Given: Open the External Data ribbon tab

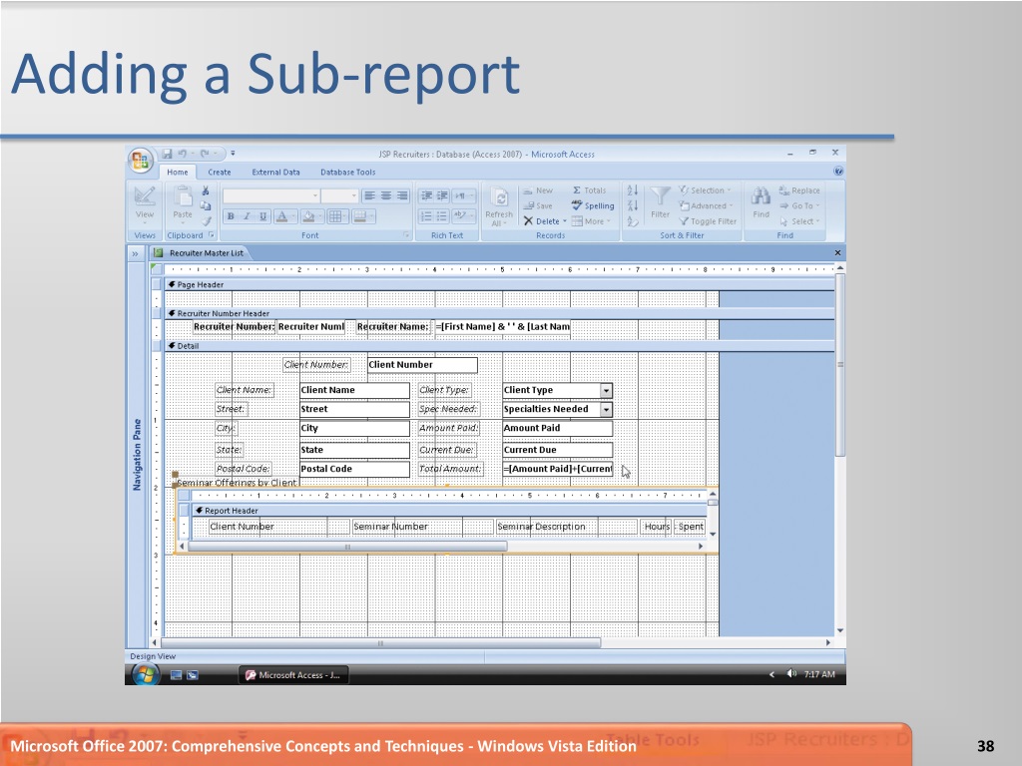Looking at the screenshot, I should point(275,172).
